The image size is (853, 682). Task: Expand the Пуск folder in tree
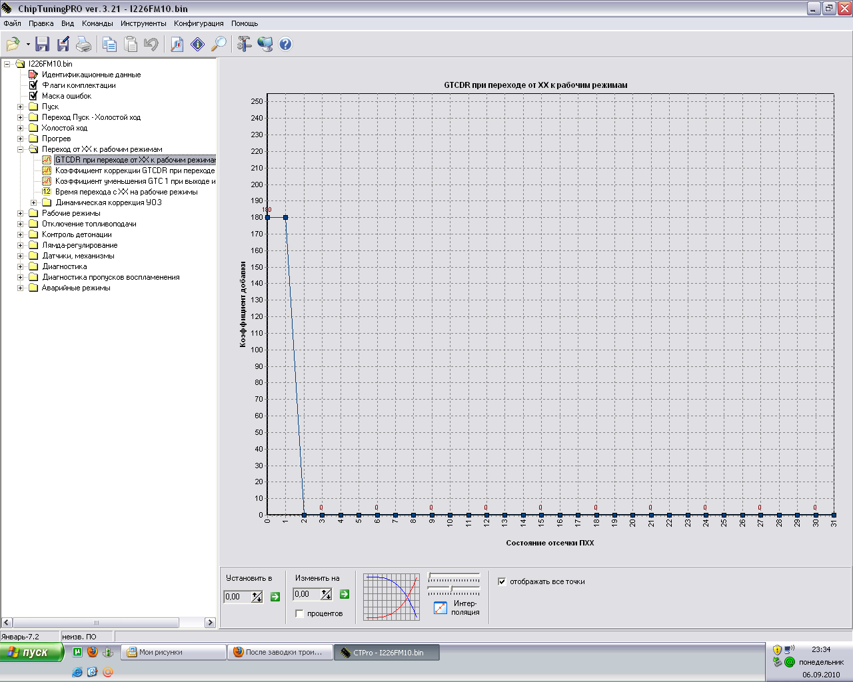click(21, 107)
